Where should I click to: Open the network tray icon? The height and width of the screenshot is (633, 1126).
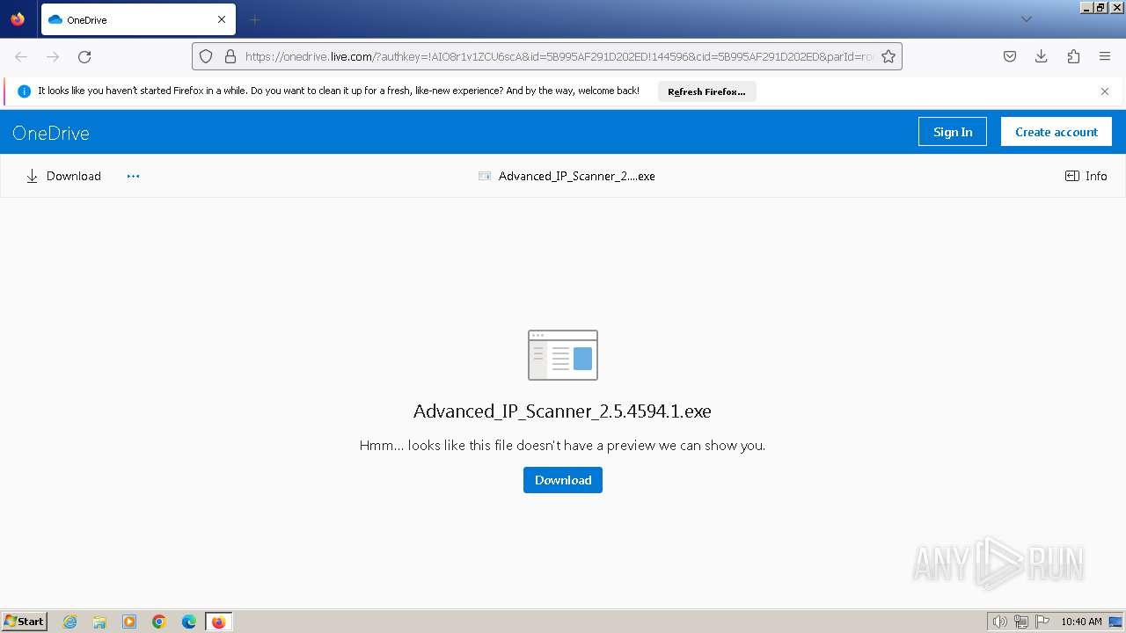(1021, 622)
